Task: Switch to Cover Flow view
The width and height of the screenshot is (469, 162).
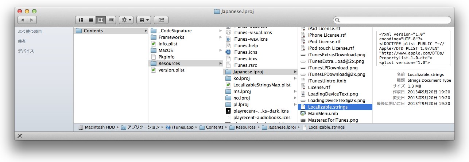Action: pyautogui.click(x=111, y=20)
